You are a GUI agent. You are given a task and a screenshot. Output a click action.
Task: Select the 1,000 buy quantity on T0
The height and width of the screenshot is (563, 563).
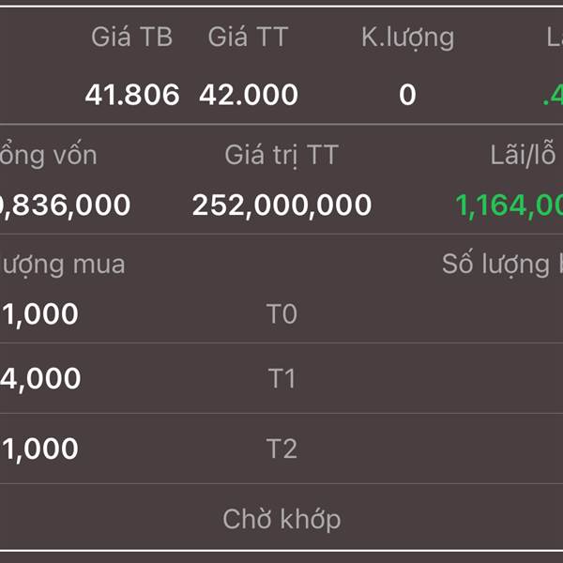40,314
